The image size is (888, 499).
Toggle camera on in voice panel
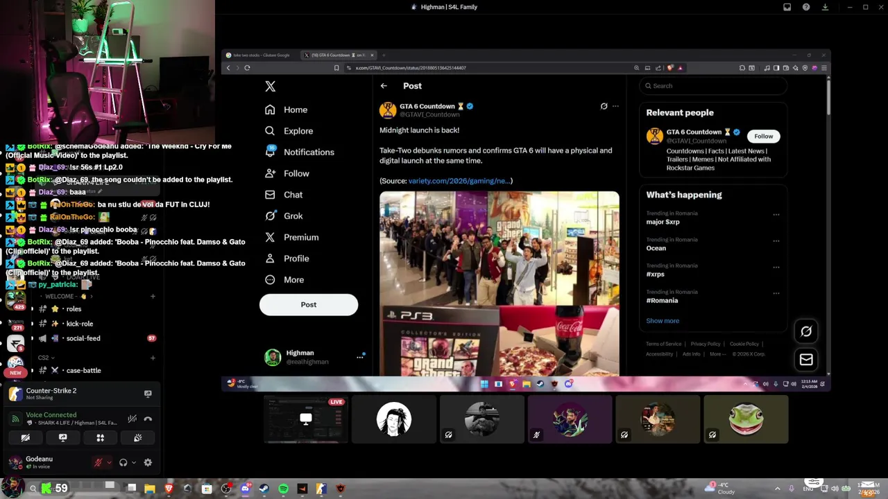[25, 437]
